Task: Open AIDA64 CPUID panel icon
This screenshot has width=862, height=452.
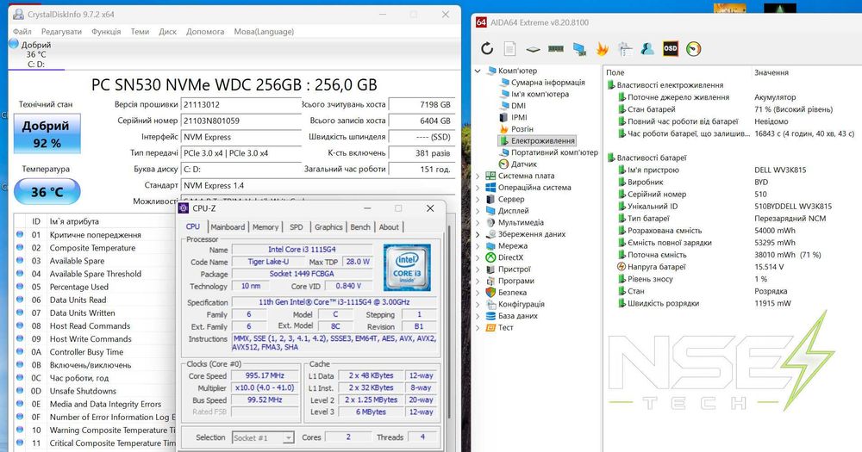Action: [625, 49]
